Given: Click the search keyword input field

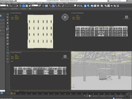Looking at the screenshot, I should pyautogui.click(x=117, y=1).
